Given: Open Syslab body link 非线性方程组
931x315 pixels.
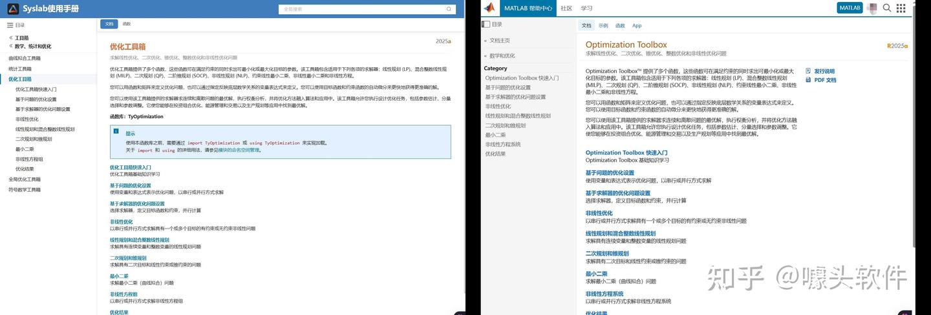Looking at the screenshot, I should [x=123, y=294].
